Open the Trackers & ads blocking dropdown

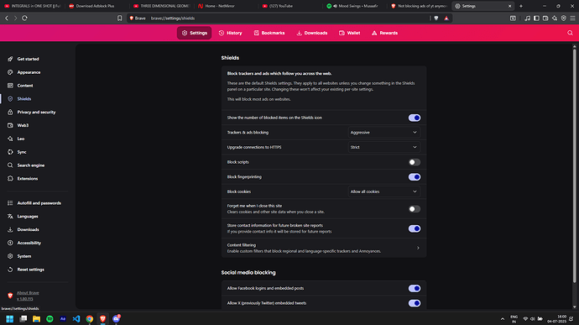384,133
